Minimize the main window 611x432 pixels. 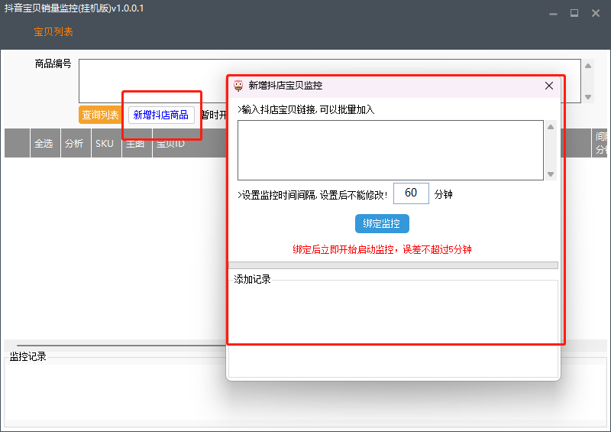[x=553, y=14]
